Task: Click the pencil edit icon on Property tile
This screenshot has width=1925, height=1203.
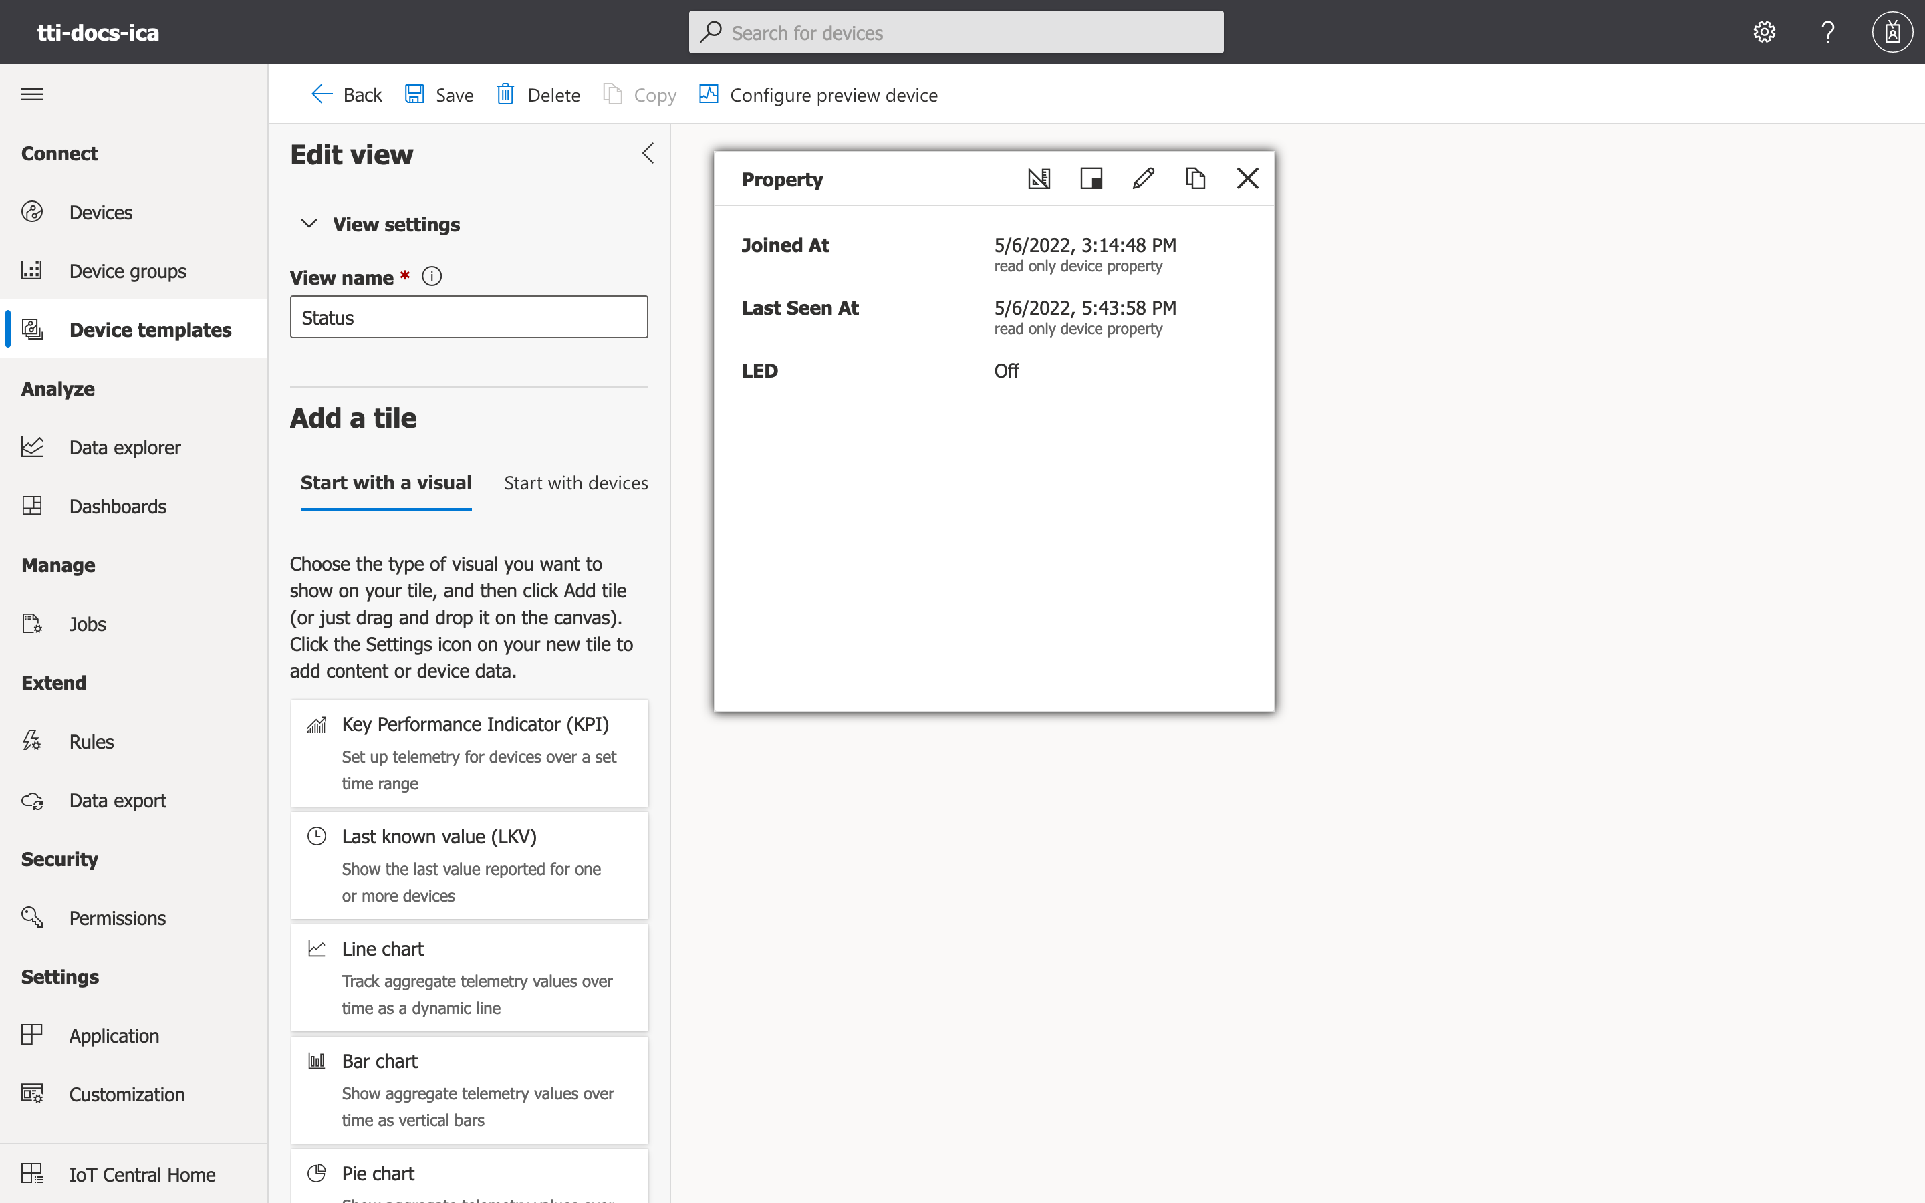Action: pos(1143,178)
